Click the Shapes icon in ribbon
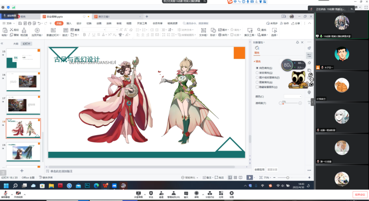This screenshot has height=201, width=369. pyautogui.click(x=213, y=30)
